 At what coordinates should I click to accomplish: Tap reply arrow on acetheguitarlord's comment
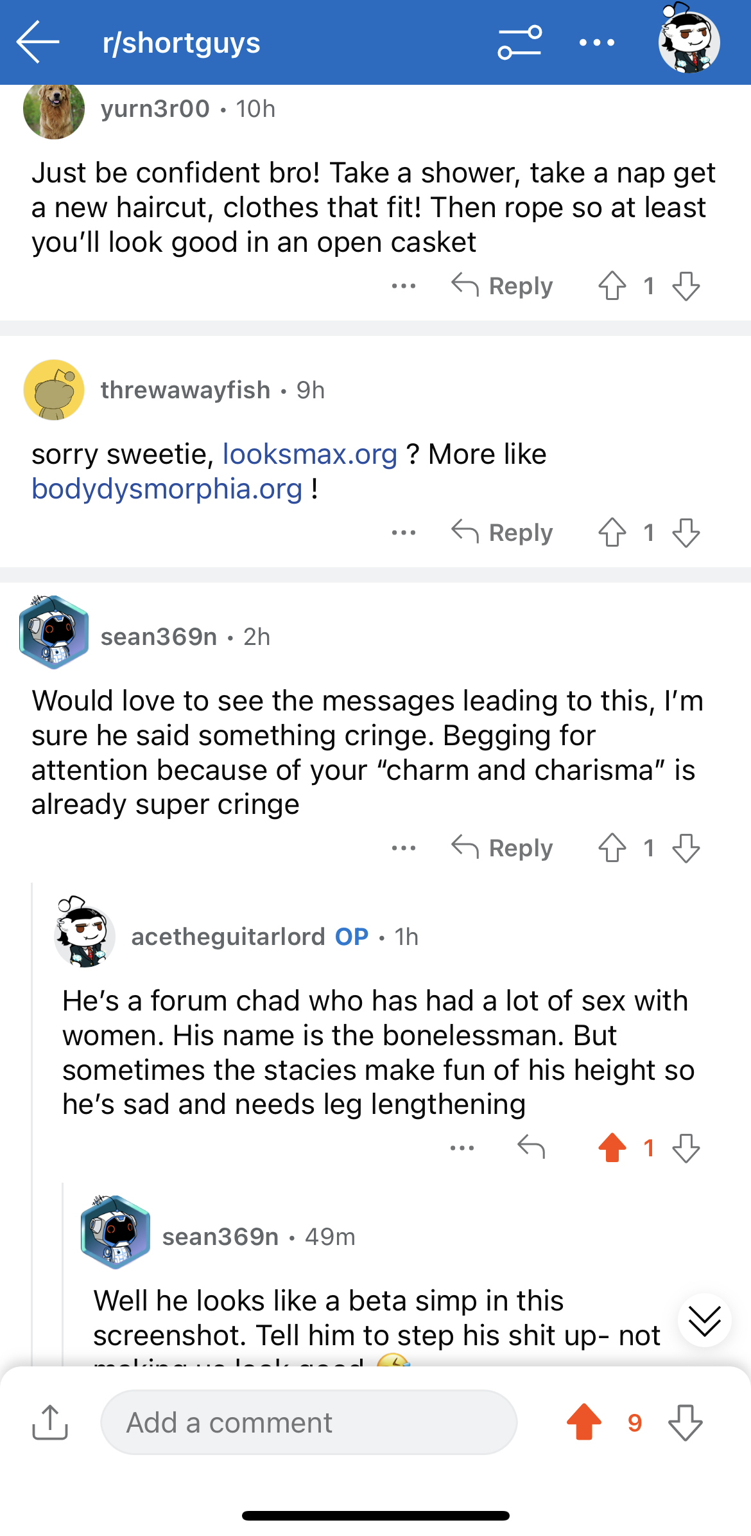point(531,1147)
